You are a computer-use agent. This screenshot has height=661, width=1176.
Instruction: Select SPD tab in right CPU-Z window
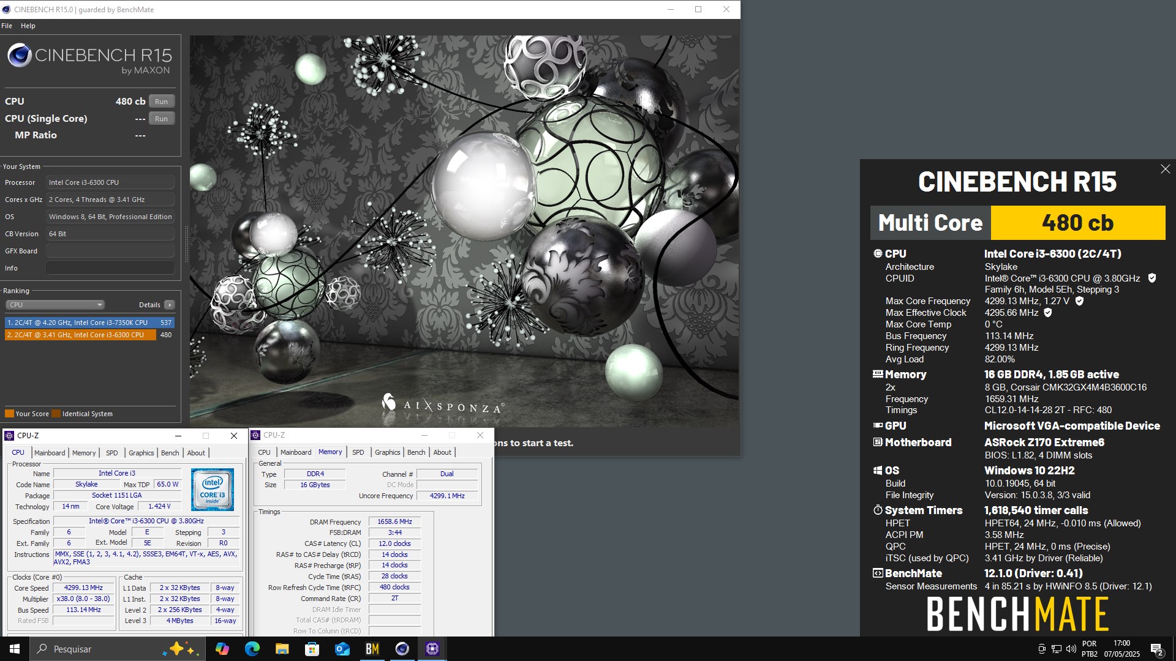click(358, 452)
